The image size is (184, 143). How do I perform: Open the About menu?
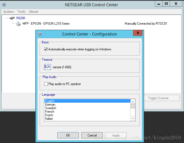(x=33, y=12)
